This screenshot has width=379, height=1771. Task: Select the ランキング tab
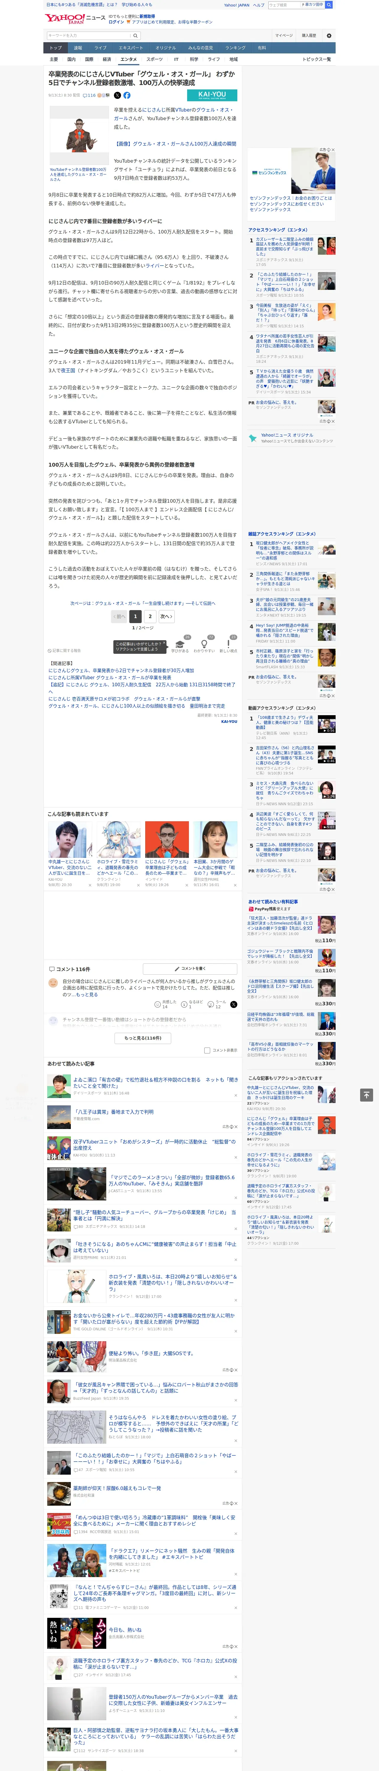(x=235, y=48)
